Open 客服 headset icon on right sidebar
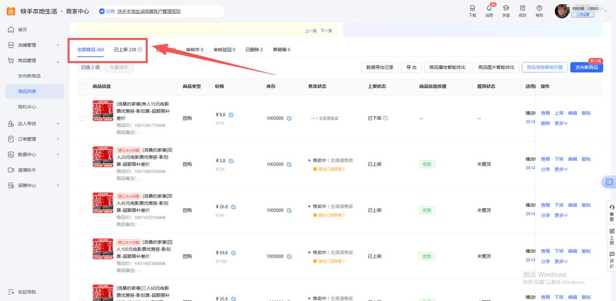 pyautogui.click(x=612, y=208)
